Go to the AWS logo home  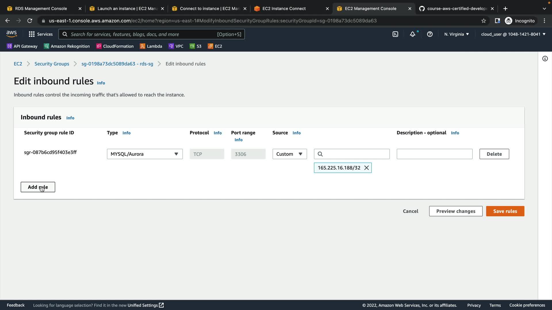[x=11, y=34]
